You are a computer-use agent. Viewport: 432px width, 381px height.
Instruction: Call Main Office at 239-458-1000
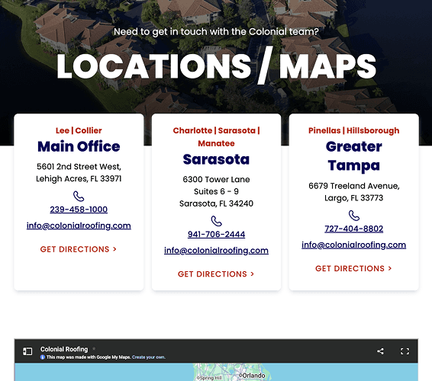79,210
